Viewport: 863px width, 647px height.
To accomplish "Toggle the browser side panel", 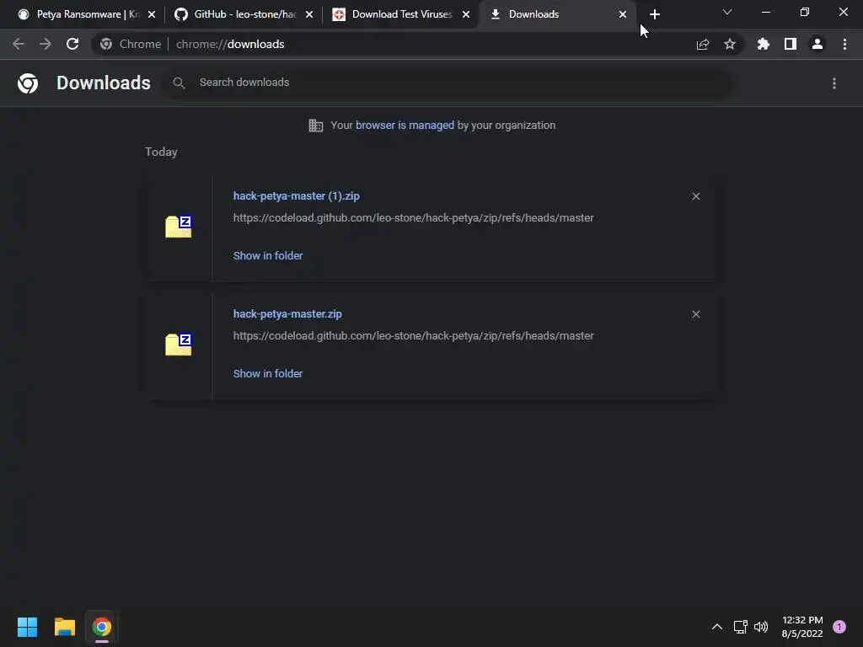I will [x=791, y=44].
